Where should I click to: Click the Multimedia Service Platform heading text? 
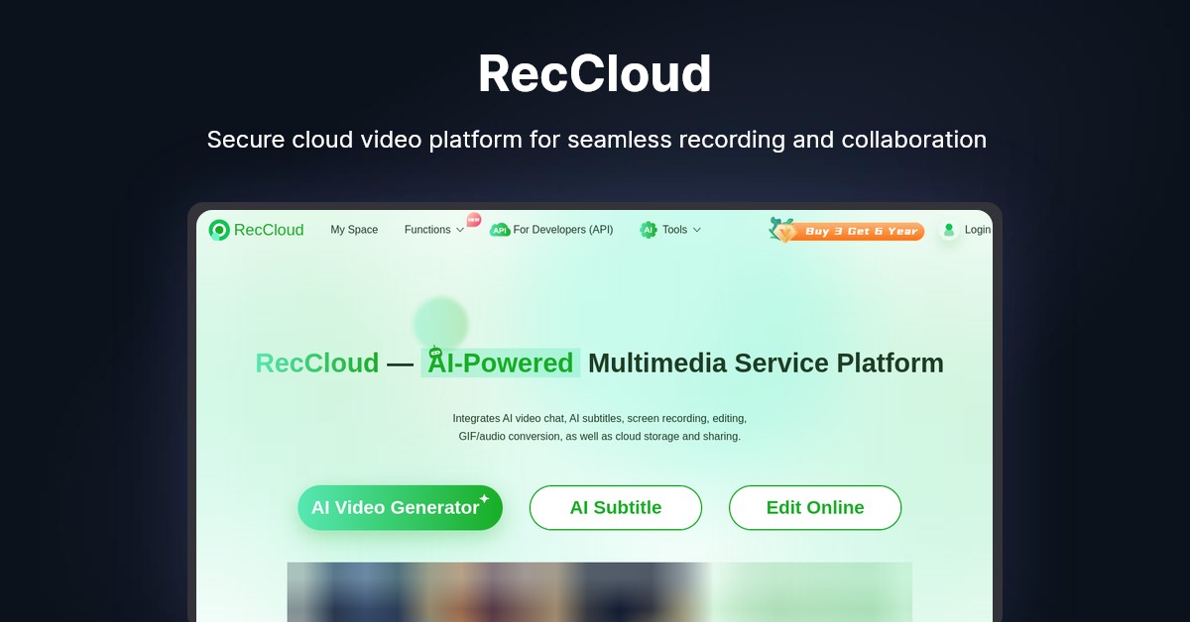766,363
